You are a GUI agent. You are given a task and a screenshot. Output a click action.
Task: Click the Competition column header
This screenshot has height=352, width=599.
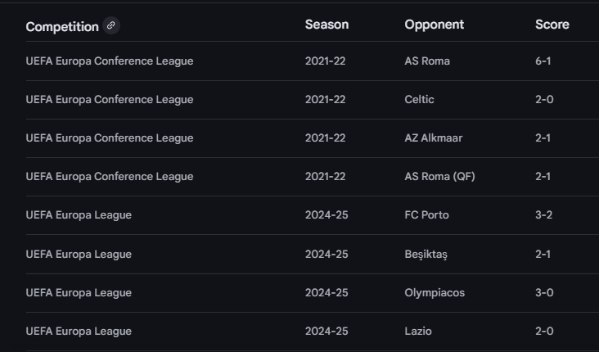click(x=62, y=27)
